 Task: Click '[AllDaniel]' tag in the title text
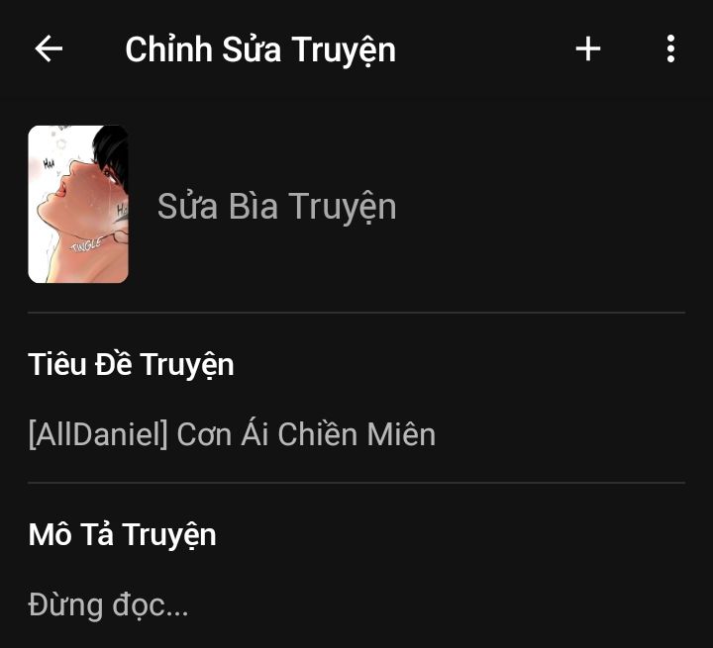click(98, 435)
